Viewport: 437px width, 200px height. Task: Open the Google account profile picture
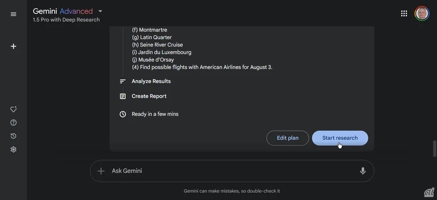(x=422, y=14)
